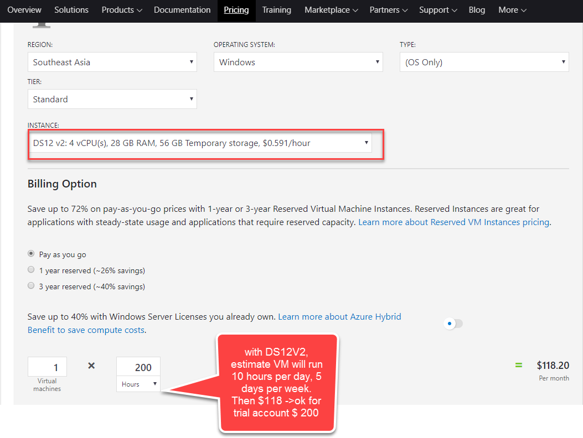The width and height of the screenshot is (583, 438).
Task: Select the Pricing tab
Action: tap(236, 10)
